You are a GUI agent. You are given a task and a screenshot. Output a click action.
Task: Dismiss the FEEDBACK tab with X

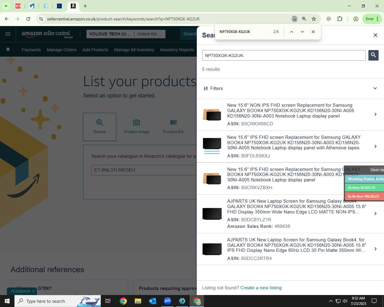(x=34, y=291)
